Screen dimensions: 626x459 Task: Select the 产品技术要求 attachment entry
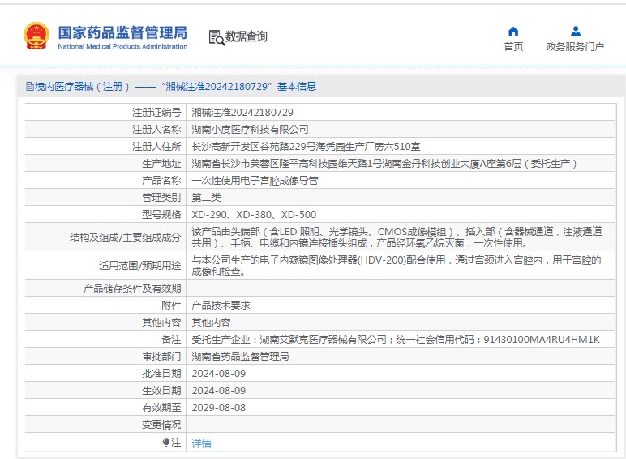coord(221,305)
